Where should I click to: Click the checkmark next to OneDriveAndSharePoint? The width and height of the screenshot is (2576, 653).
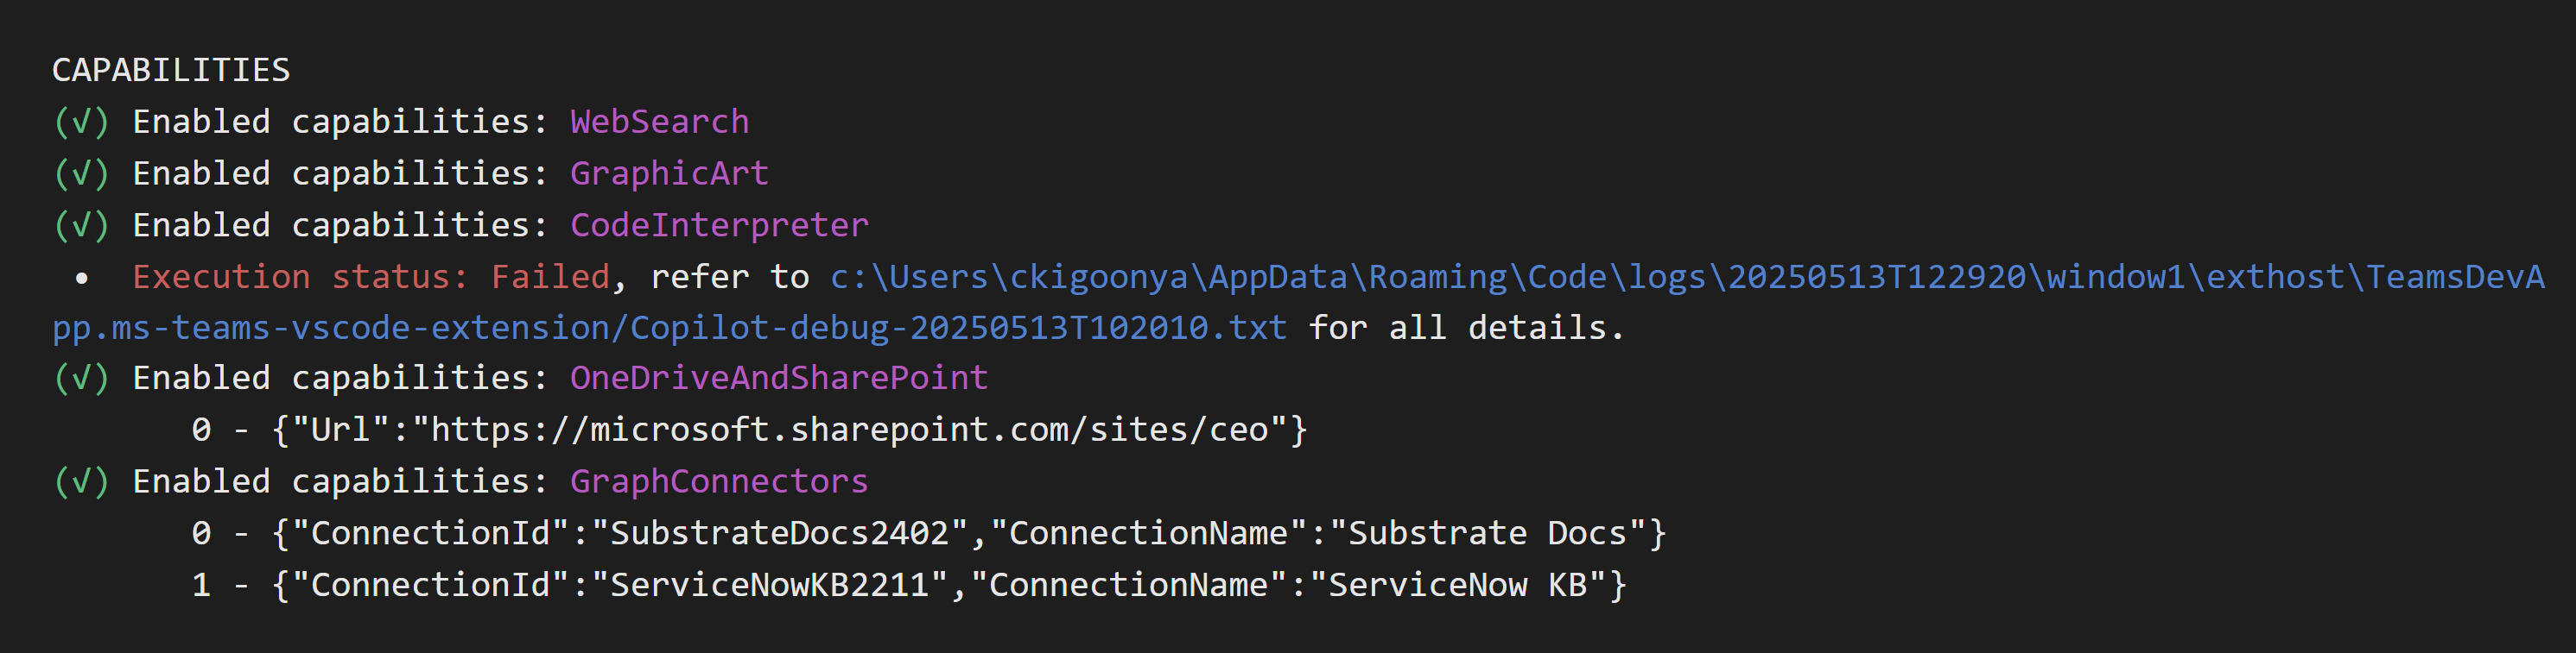[82, 379]
